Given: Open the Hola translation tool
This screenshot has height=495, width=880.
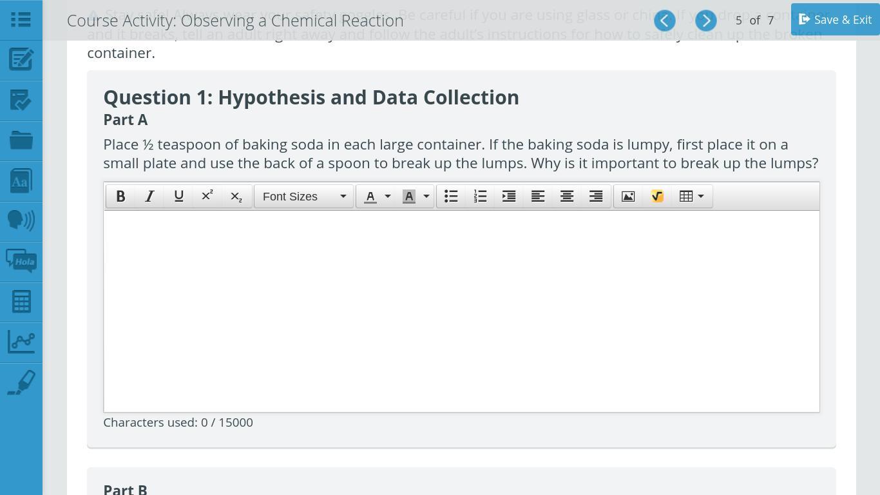Looking at the screenshot, I should click(x=21, y=261).
